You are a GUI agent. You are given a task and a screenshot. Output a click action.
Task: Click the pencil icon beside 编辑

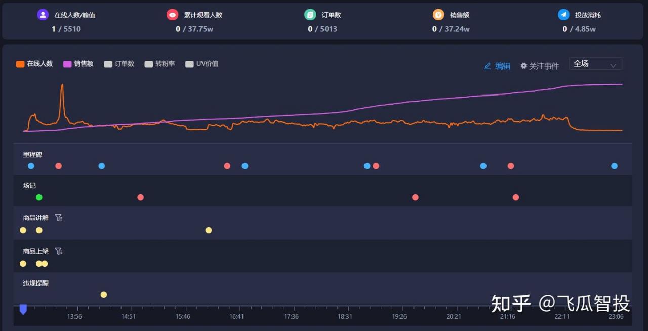coord(488,66)
